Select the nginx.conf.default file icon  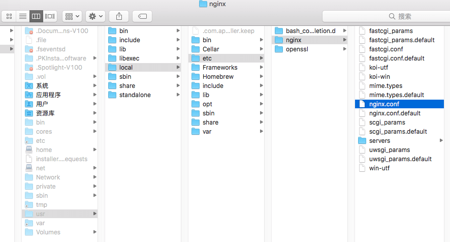[362, 113]
